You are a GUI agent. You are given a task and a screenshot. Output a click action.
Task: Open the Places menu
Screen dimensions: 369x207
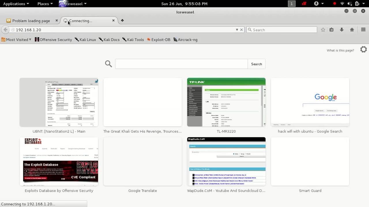tap(45, 4)
